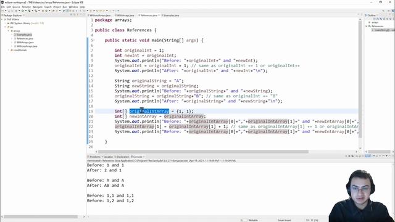Open the File menu
The height and width of the screenshot is (222, 395).
pyautogui.click(x=3, y=7)
